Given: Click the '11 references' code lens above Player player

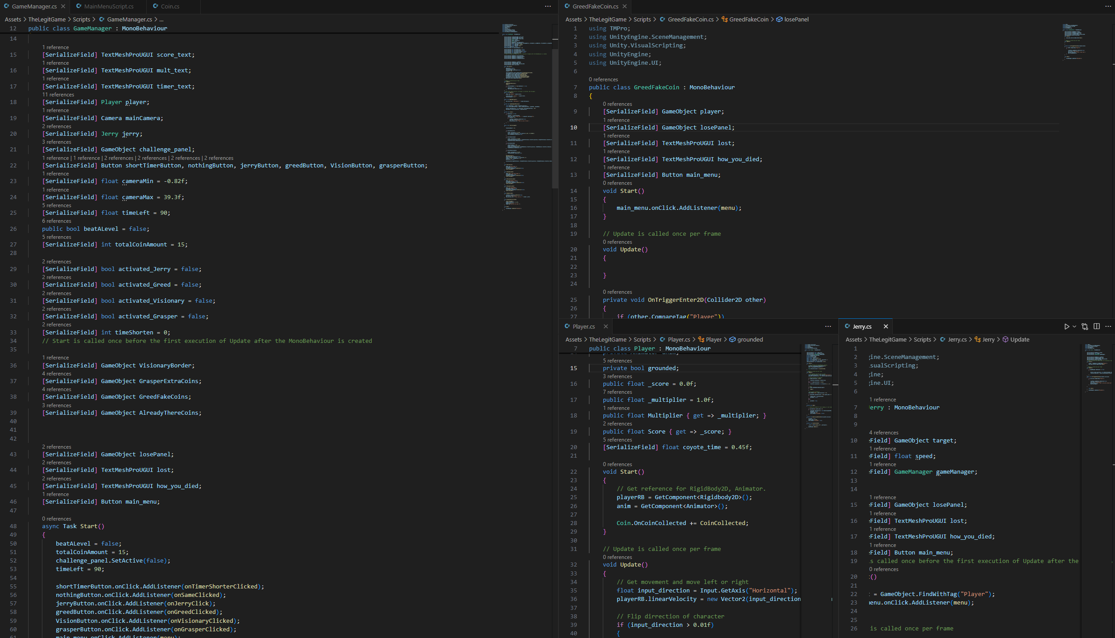Looking at the screenshot, I should pos(58,95).
